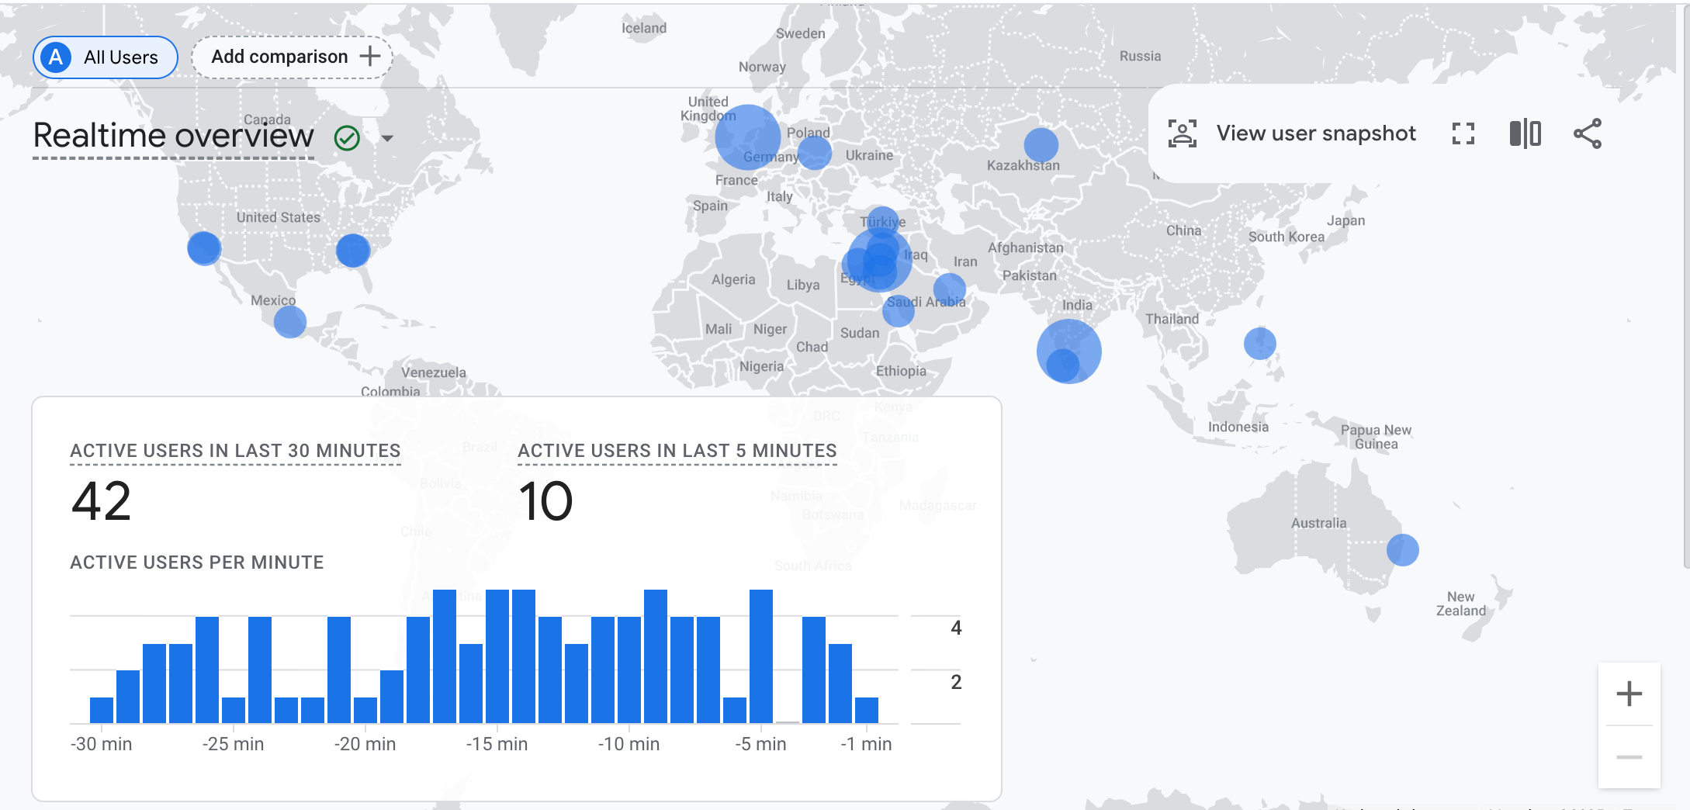This screenshot has height=810, width=1690.
Task: Click Active Users in Last 5 Minutes heading
Action: 677,451
